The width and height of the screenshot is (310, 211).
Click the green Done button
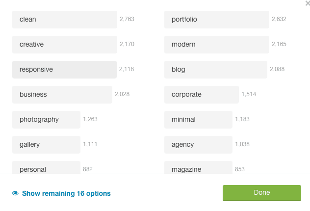tap(262, 193)
